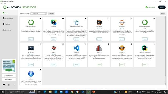The height and width of the screenshot is (94, 168).
Task: Click Learn More on Anaconda Notebooks ad
Action: click(9, 70)
